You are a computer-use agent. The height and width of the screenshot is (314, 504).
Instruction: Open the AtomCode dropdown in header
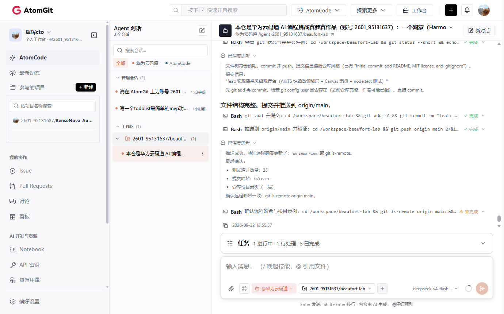pos(318,10)
